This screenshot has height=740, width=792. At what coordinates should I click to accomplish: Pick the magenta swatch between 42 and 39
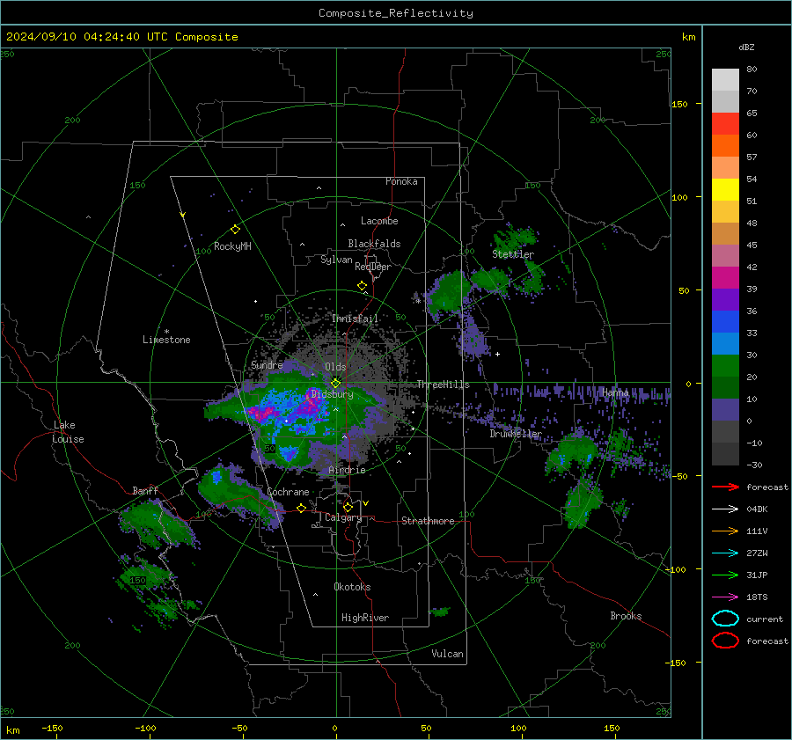point(725,278)
